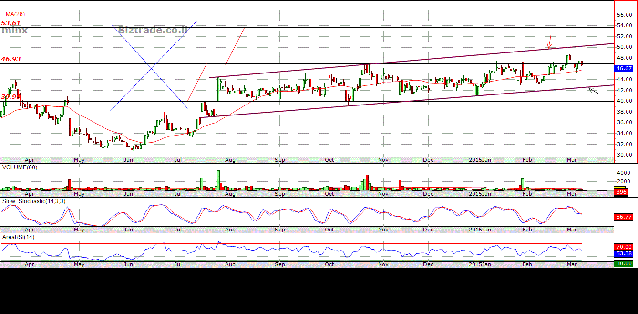The width and height of the screenshot is (638, 314).
Task: Click the green 30.00 RSI level tag
Action: point(624,263)
